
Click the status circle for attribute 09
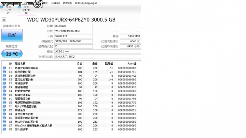click(4, 87)
